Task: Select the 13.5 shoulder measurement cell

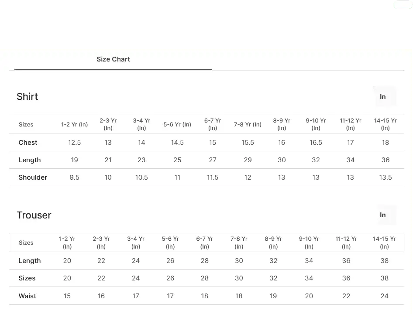Action: coord(385,177)
